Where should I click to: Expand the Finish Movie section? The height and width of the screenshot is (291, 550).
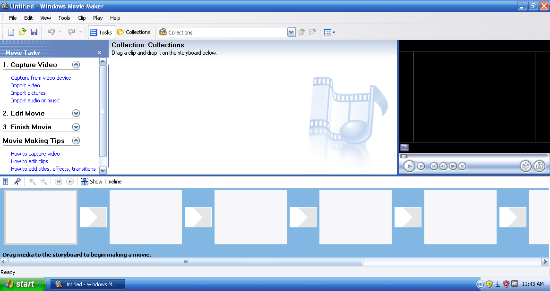click(x=76, y=127)
